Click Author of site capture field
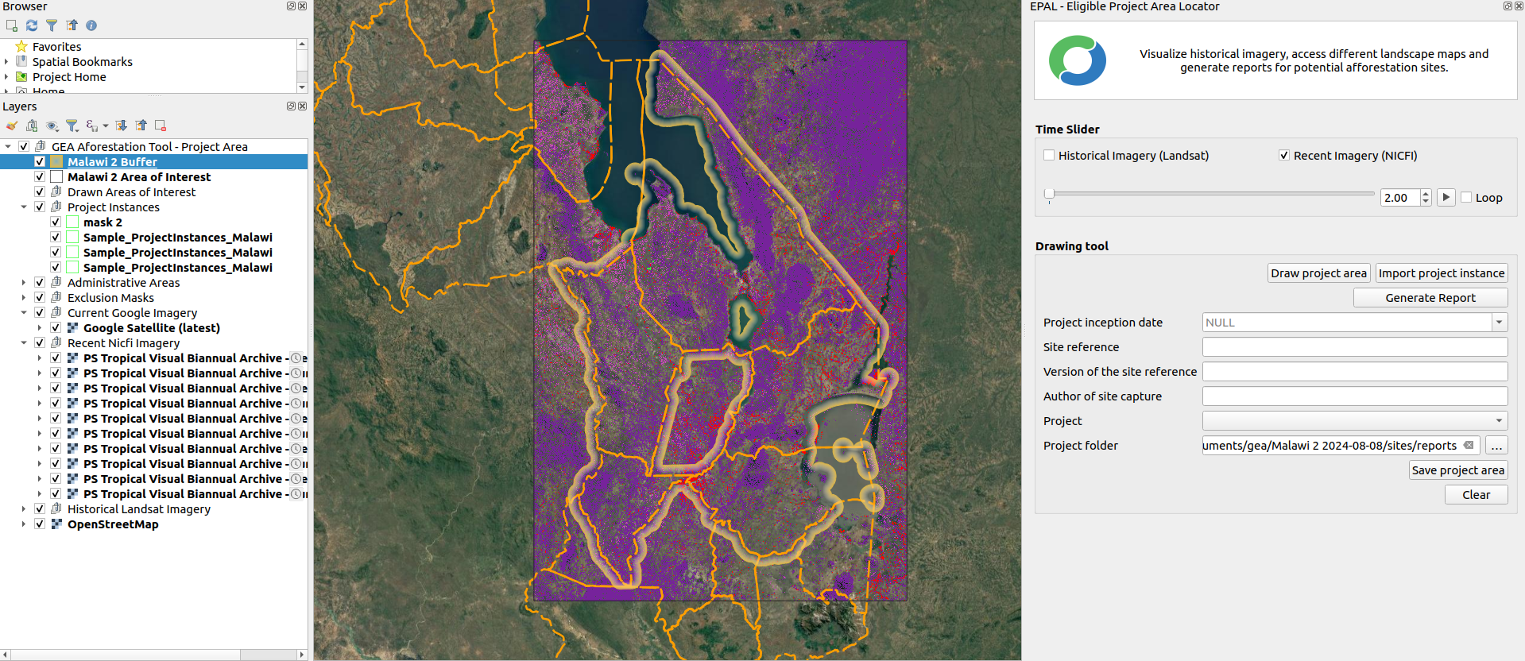Screen dimensions: 1525x661 1355,396
